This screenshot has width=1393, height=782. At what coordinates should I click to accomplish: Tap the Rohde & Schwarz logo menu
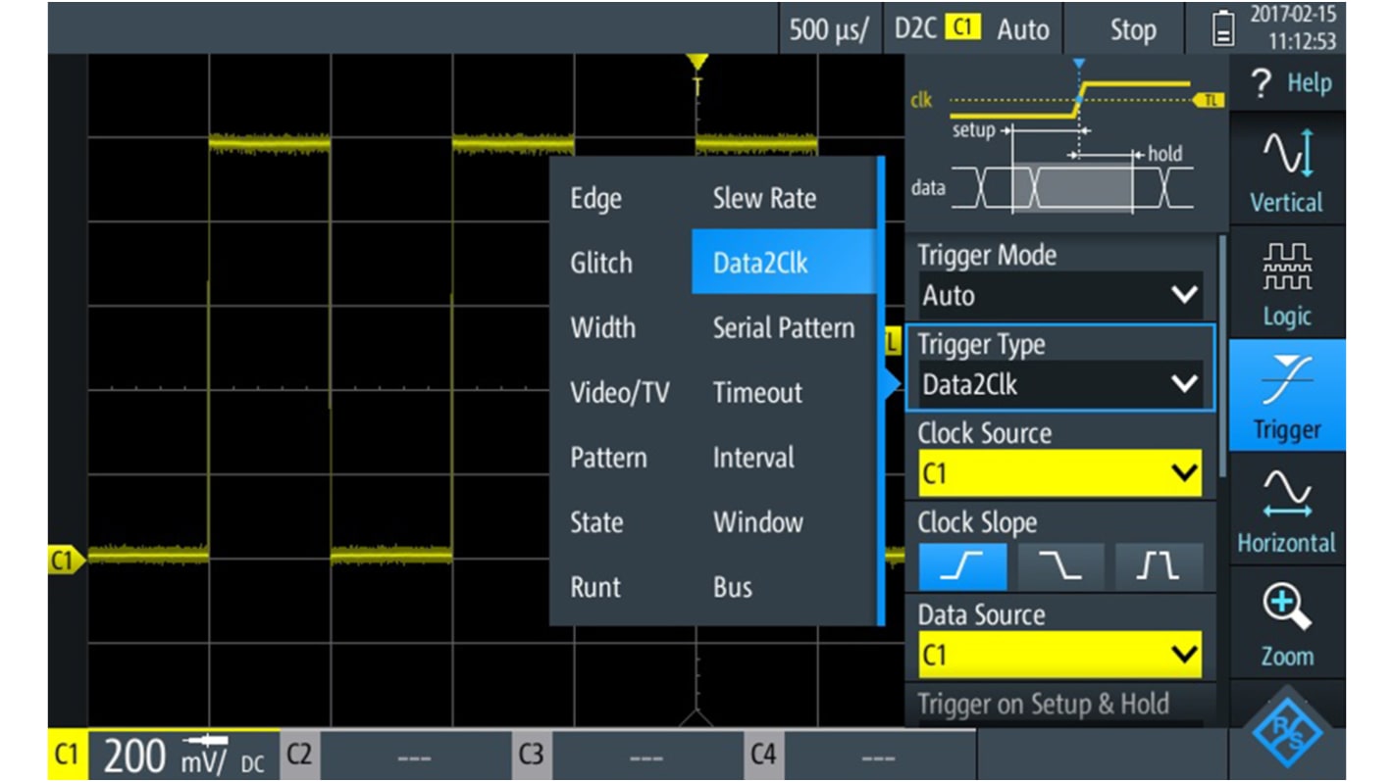point(1286,732)
